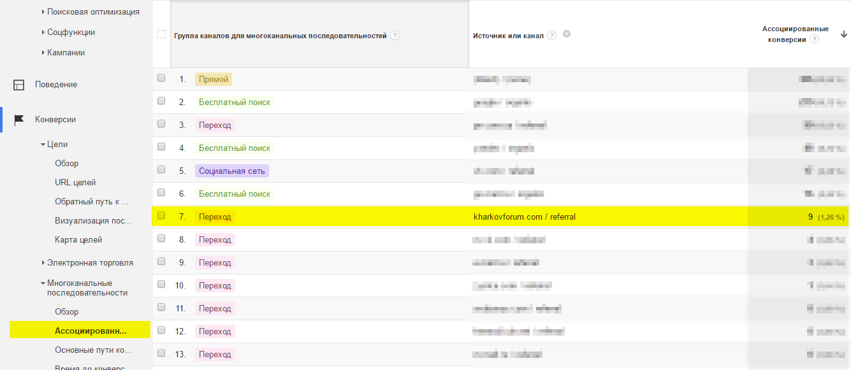
Task: Open Визуализация последовательностей report
Action: [93, 221]
